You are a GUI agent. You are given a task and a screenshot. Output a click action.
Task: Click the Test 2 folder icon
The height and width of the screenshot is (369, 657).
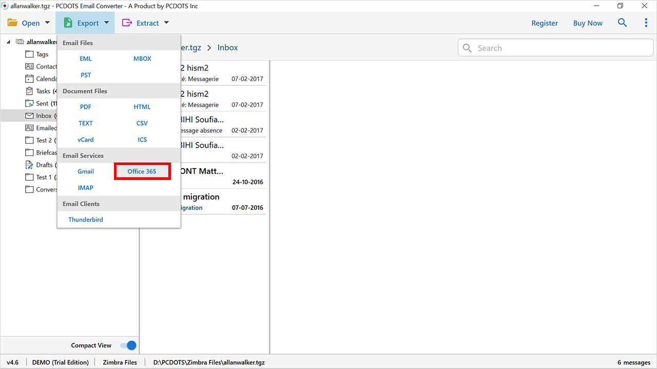pos(29,140)
